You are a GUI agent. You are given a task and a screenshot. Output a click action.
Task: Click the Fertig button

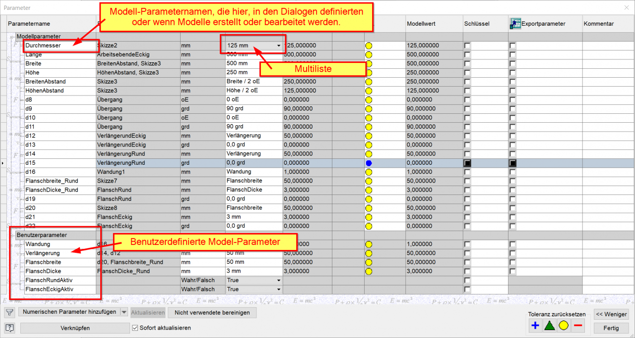pyautogui.click(x=612, y=328)
